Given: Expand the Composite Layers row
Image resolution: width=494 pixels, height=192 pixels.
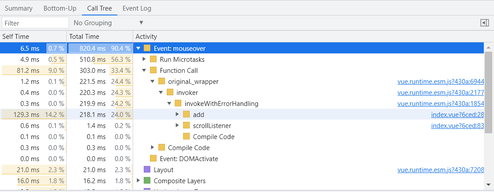Looking at the screenshot, I should [138, 181].
